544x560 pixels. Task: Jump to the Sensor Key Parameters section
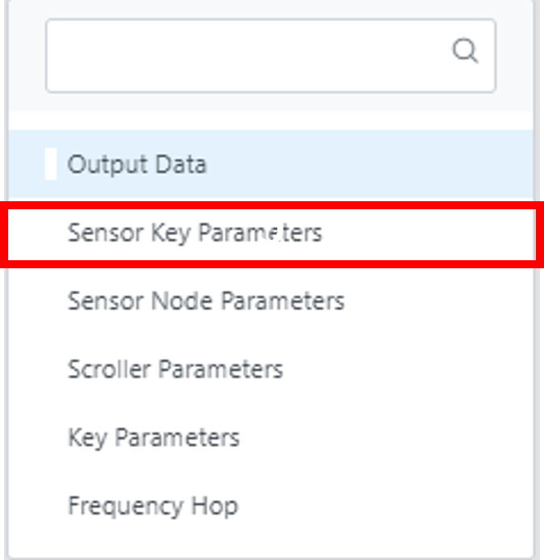pos(194,234)
